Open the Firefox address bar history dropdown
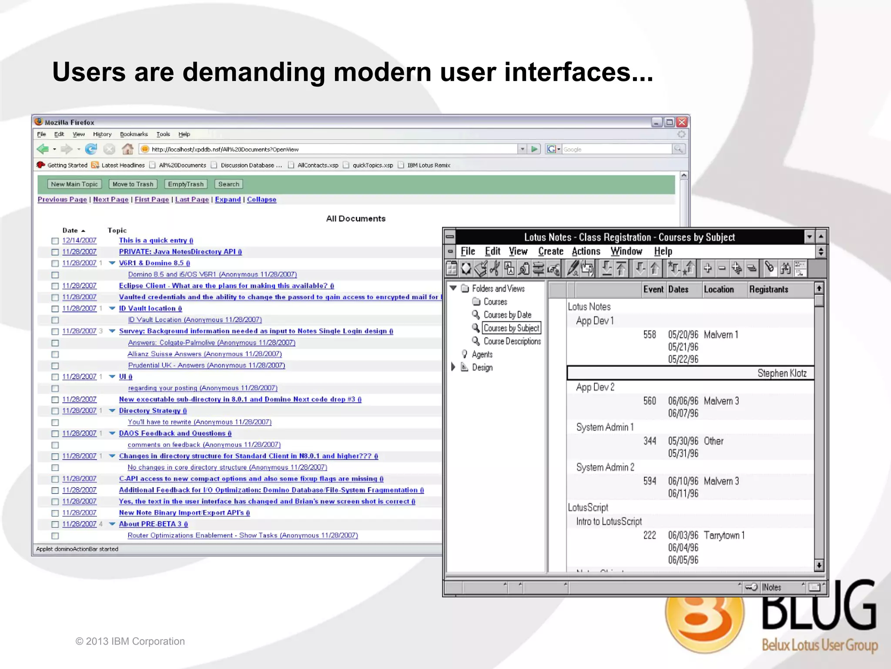Viewport: 891px width, 669px height. click(523, 149)
